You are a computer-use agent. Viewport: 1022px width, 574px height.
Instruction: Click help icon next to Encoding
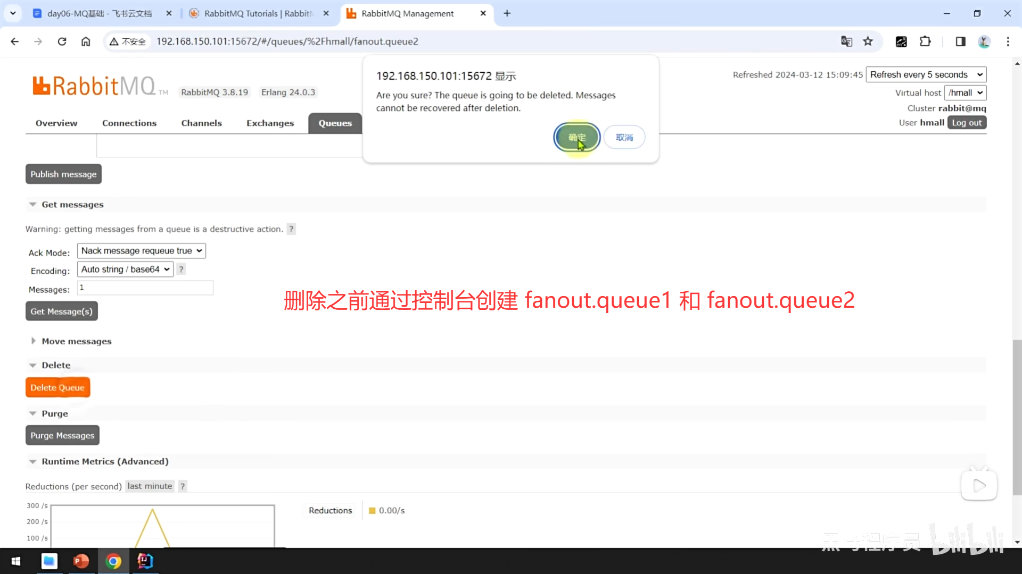point(182,269)
